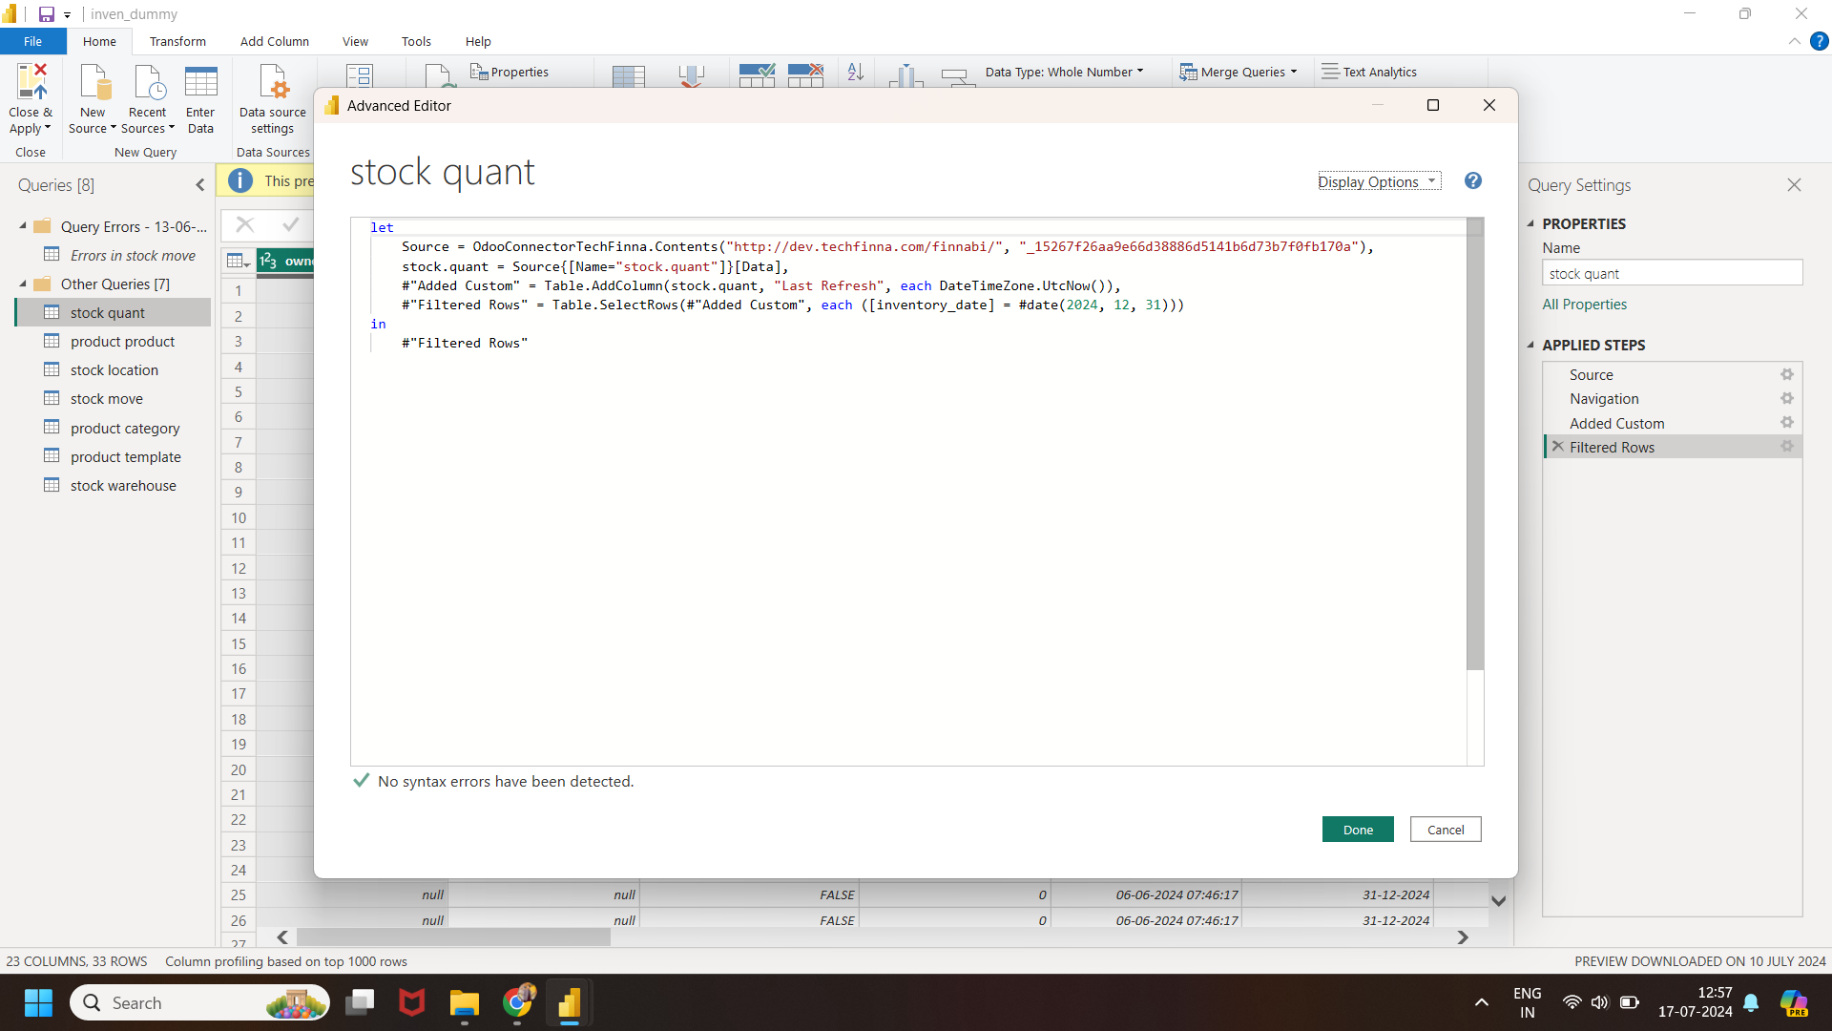Click the query Name input field
Image resolution: width=1832 pixels, height=1031 pixels.
(x=1672, y=273)
